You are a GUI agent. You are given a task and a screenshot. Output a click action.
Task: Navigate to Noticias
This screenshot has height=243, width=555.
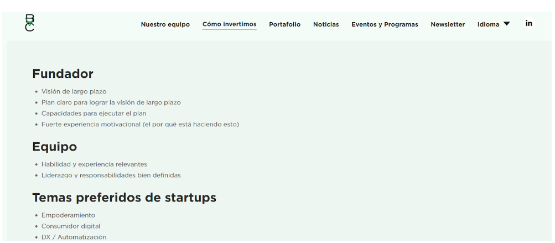326,24
